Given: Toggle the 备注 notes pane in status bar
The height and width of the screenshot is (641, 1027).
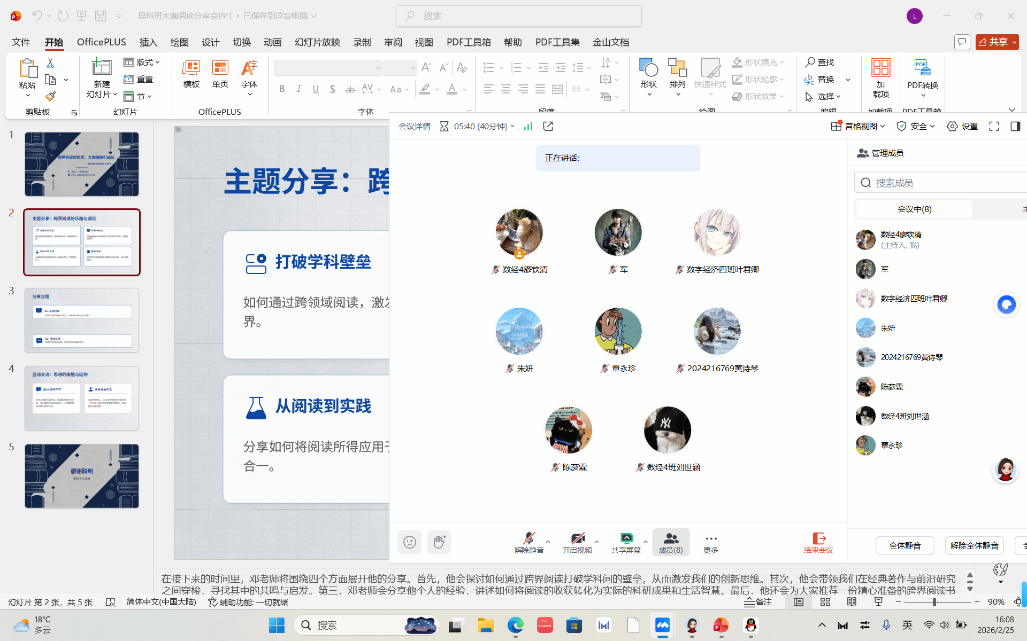Looking at the screenshot, I should click(x=758, y=602).
